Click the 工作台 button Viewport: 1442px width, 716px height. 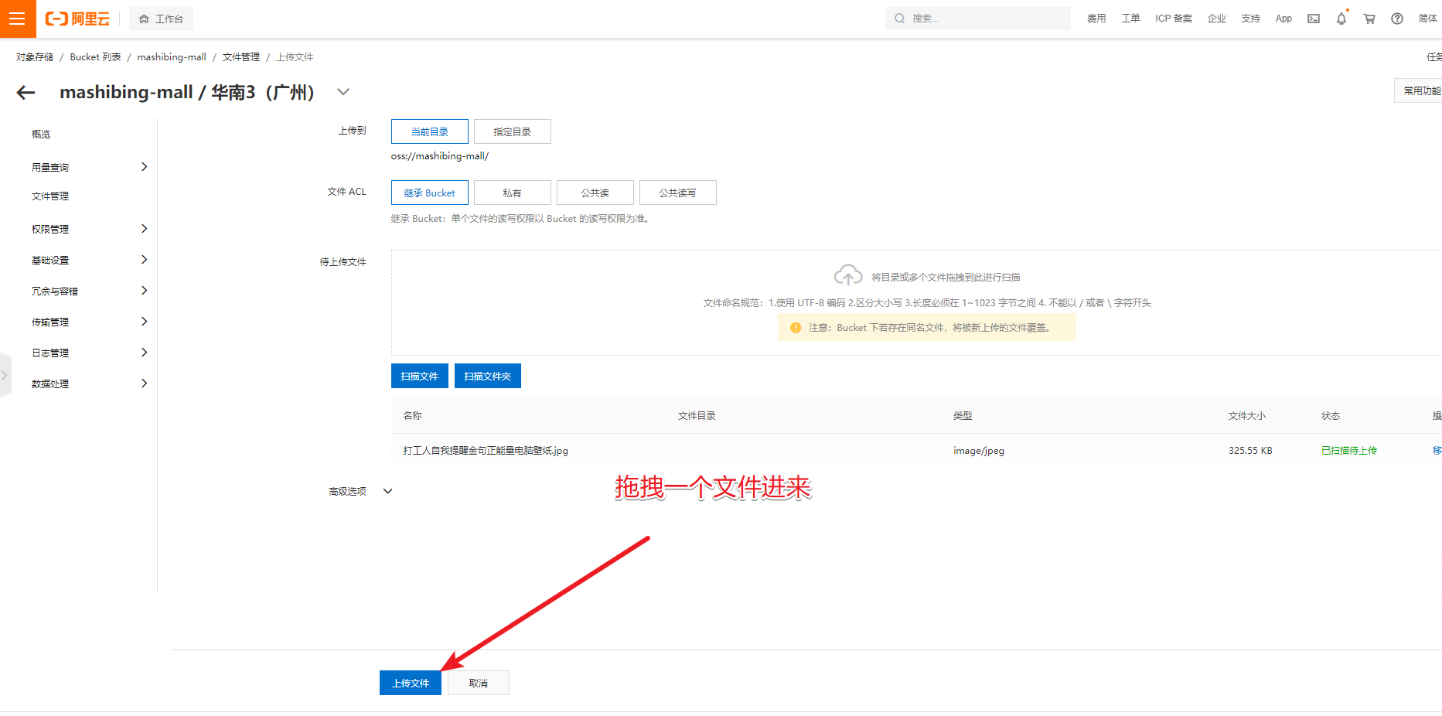point(162,19)
